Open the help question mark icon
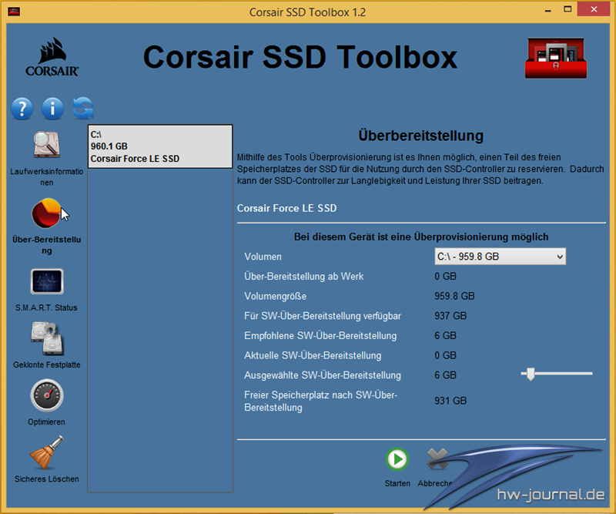This screenshot has height=514, width=616. point(22,108)
